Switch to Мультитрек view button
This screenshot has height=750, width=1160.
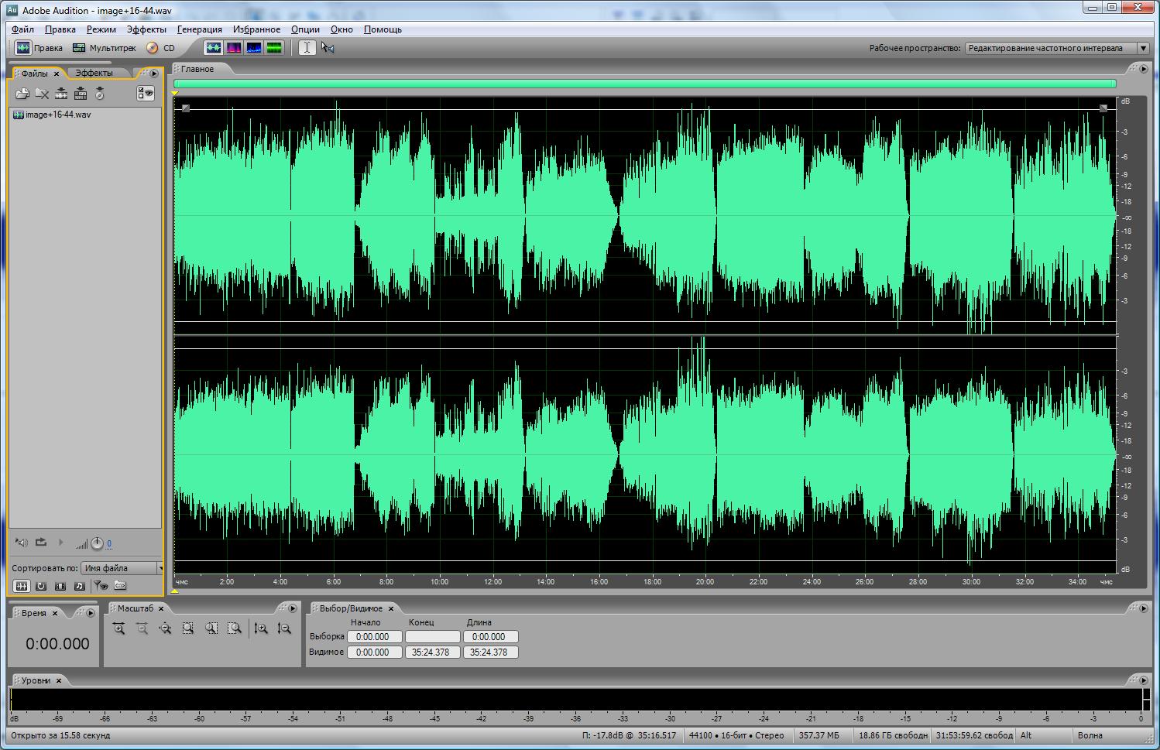[x=105, y=48]
